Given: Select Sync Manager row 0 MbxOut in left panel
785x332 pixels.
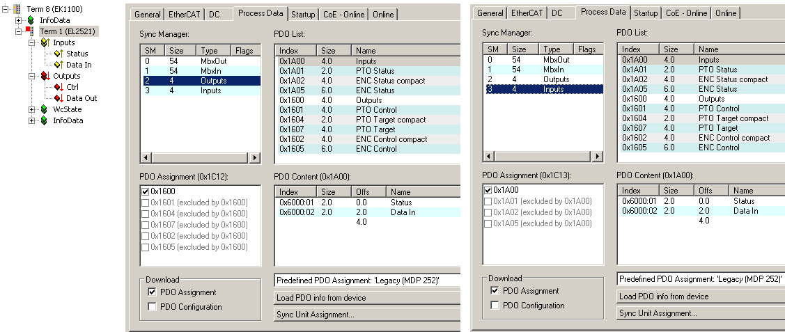Looking at the screenshot, I should click(201, 61).
